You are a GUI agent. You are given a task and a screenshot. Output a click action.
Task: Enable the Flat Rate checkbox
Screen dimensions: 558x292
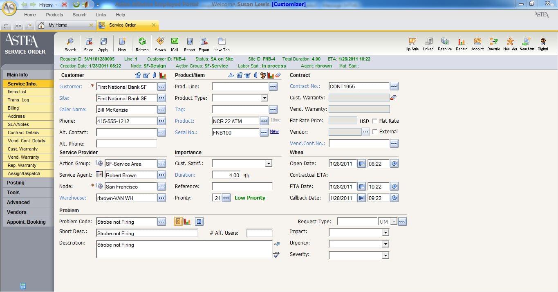[x=375, y=121]
